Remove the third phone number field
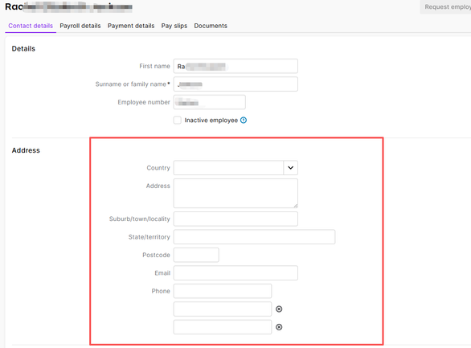 click(x=279, y=327)
